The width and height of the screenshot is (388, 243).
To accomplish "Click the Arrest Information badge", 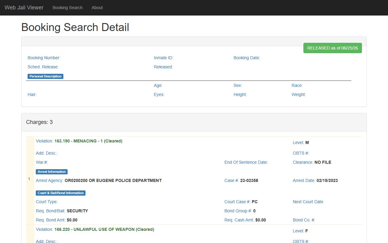I will pos(52,172).
